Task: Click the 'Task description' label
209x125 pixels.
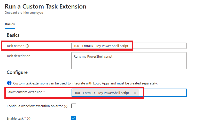Action: 18,56
